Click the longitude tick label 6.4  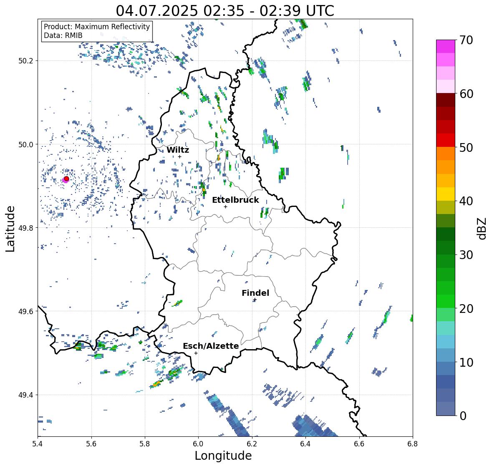click(305, 444)
